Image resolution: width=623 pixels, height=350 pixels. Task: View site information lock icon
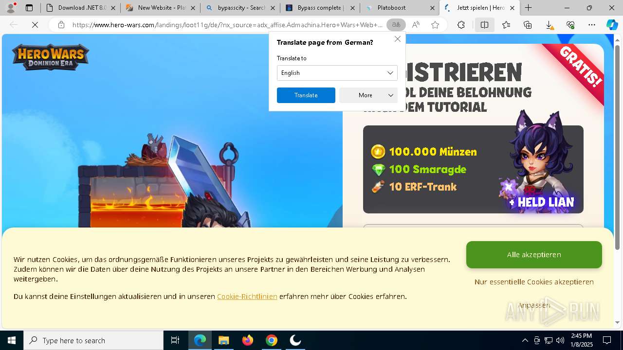[x=61, y=25]
